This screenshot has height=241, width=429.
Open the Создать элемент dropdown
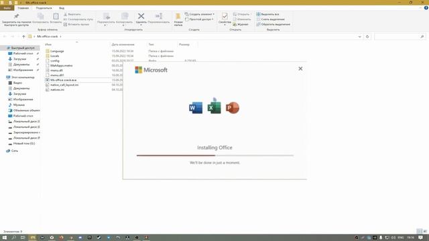pyautogui.click(x=200, y=14)
